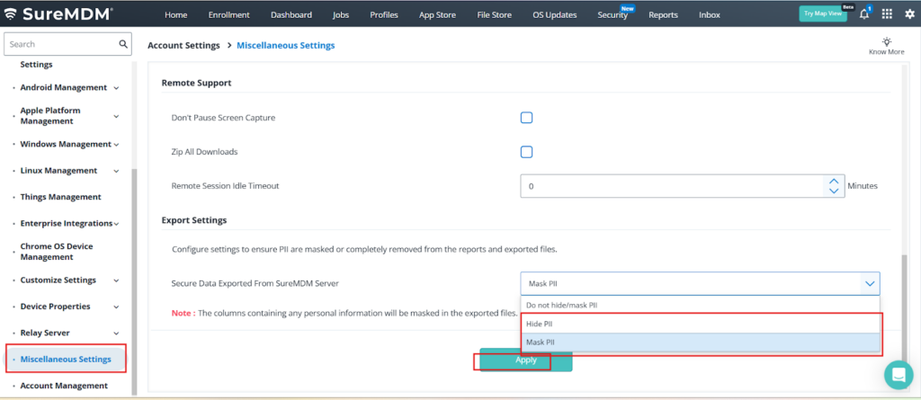Expand Windows Management in sidebar

tap(116, 145)
